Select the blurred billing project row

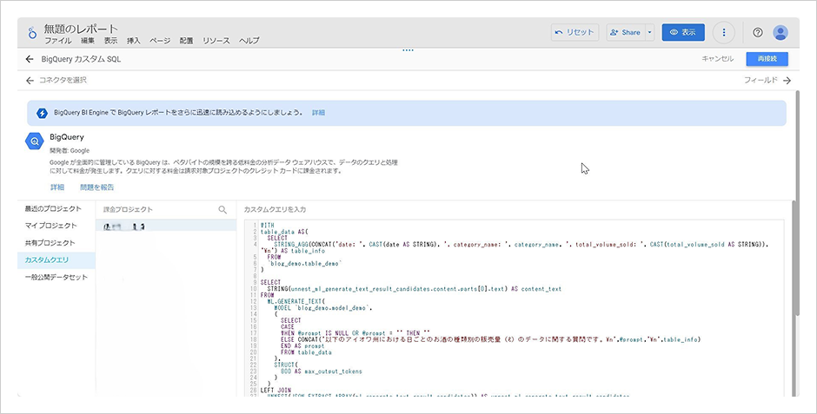tap(166, 226)
